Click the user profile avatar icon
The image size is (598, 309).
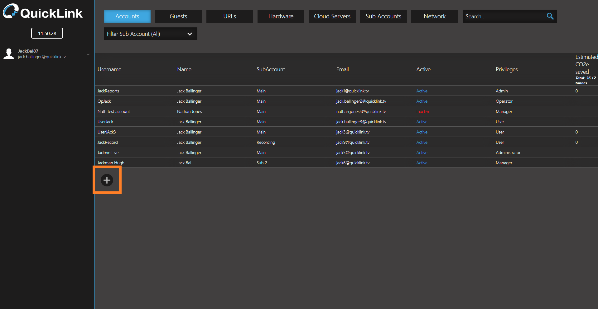(x=9, y=54)
